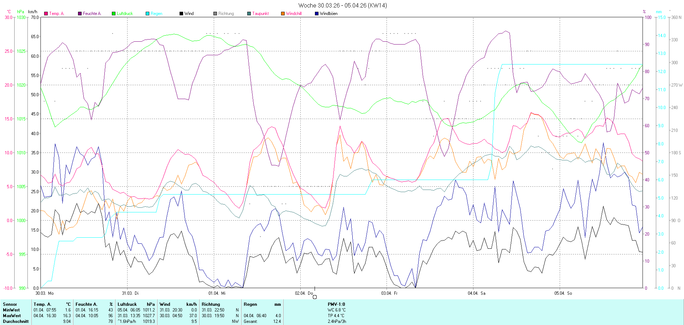Click the 'Durchschnitt' row label
This screenshot has height=325, width=684.
[x=16, y=321]
